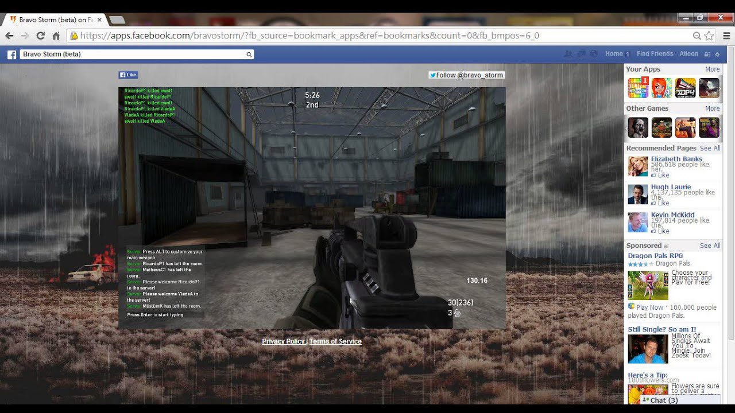This screenshot has width=735, height=413.
Task: Open the red-haired girl app in Your Apps
Action: (x=661, y=88)
